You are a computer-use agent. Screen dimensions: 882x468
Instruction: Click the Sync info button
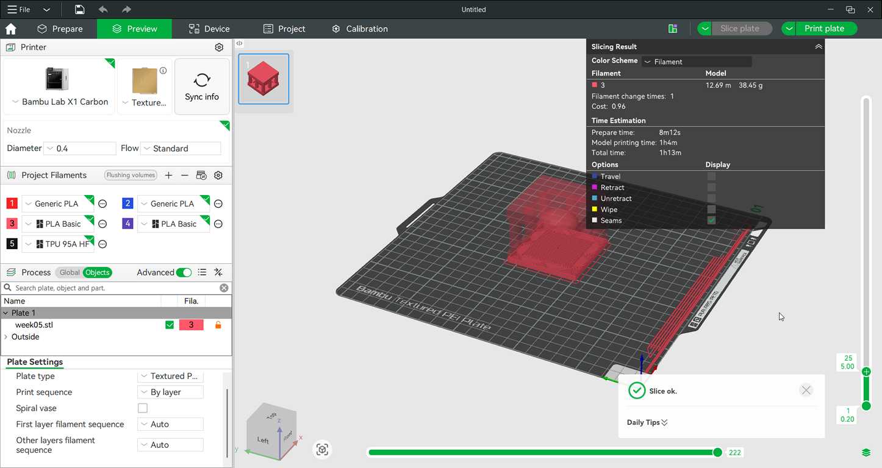202,87
